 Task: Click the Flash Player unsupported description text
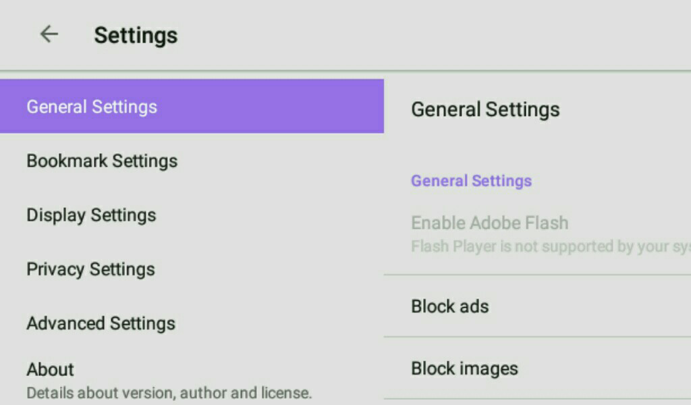[x=533, y=247]
